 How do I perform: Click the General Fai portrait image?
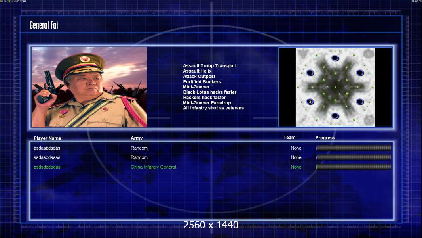tap(89, 87)
